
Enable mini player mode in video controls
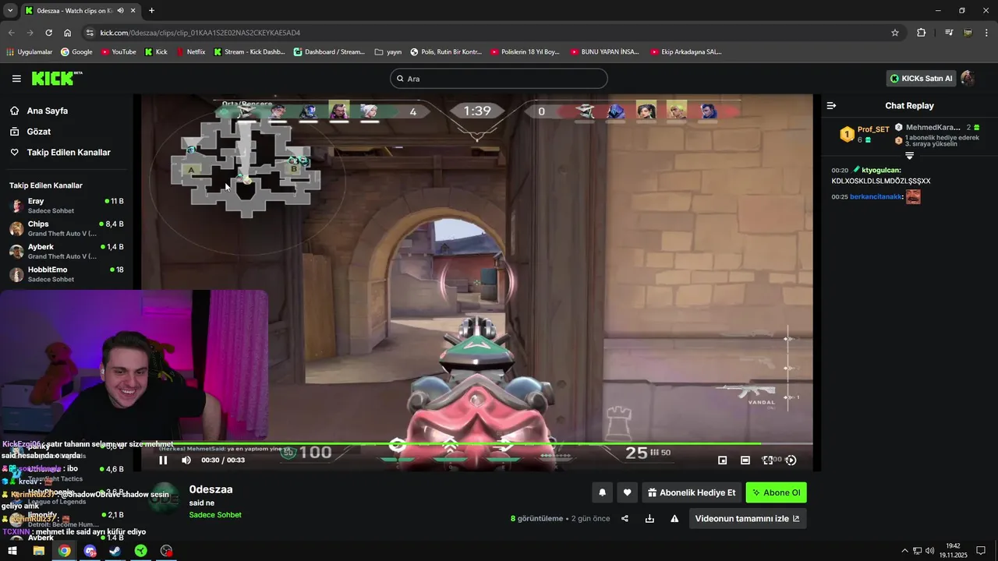click(x=722, y=460)
